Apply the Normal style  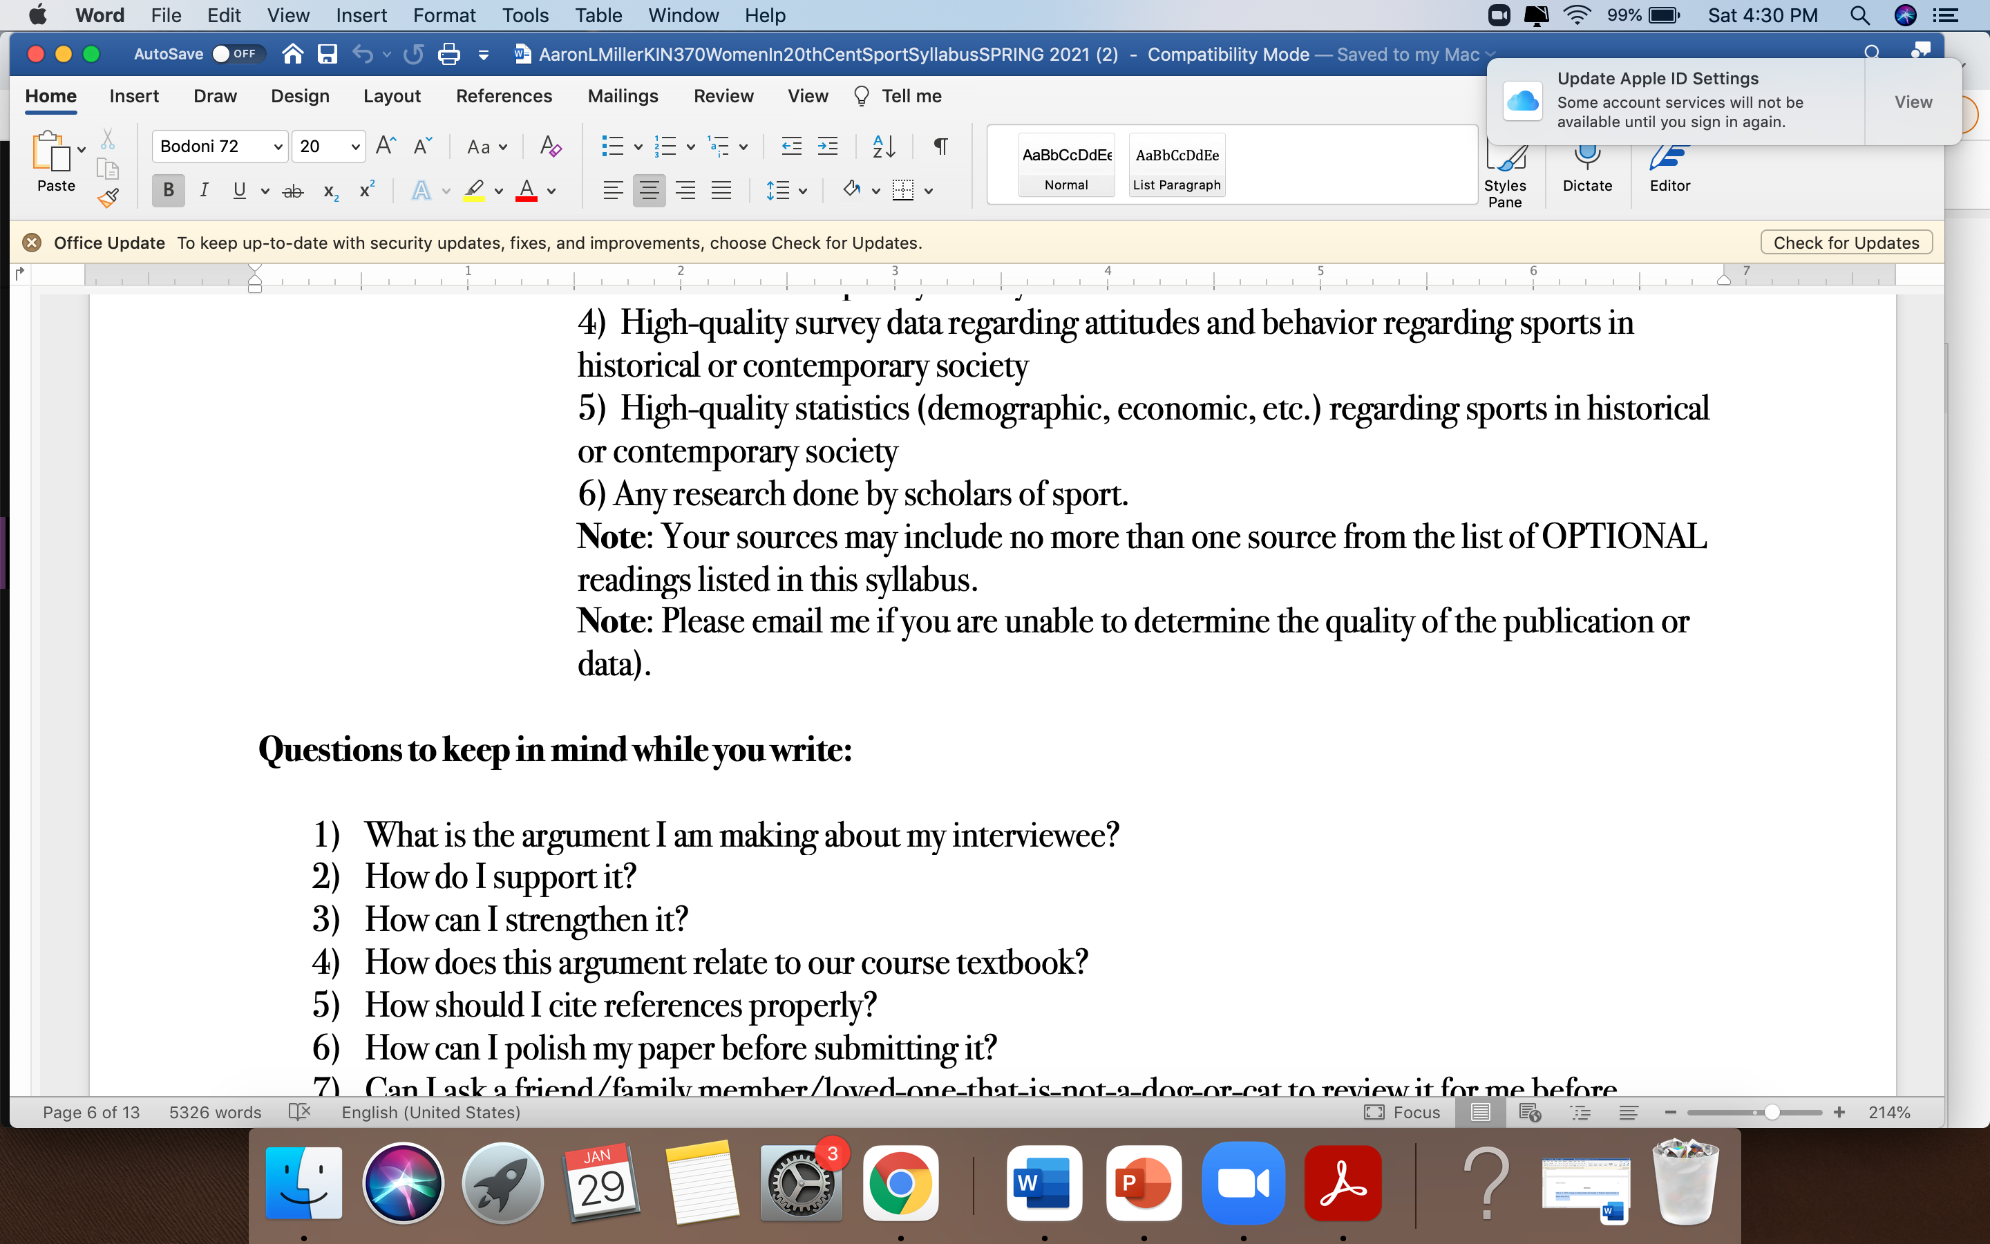coord(1067,164)
